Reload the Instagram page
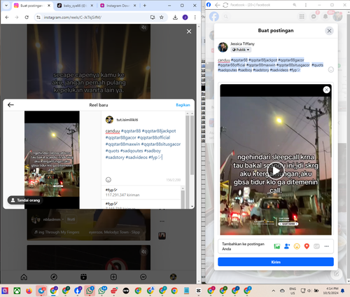The image size is (350, 297). pos(27,18)
